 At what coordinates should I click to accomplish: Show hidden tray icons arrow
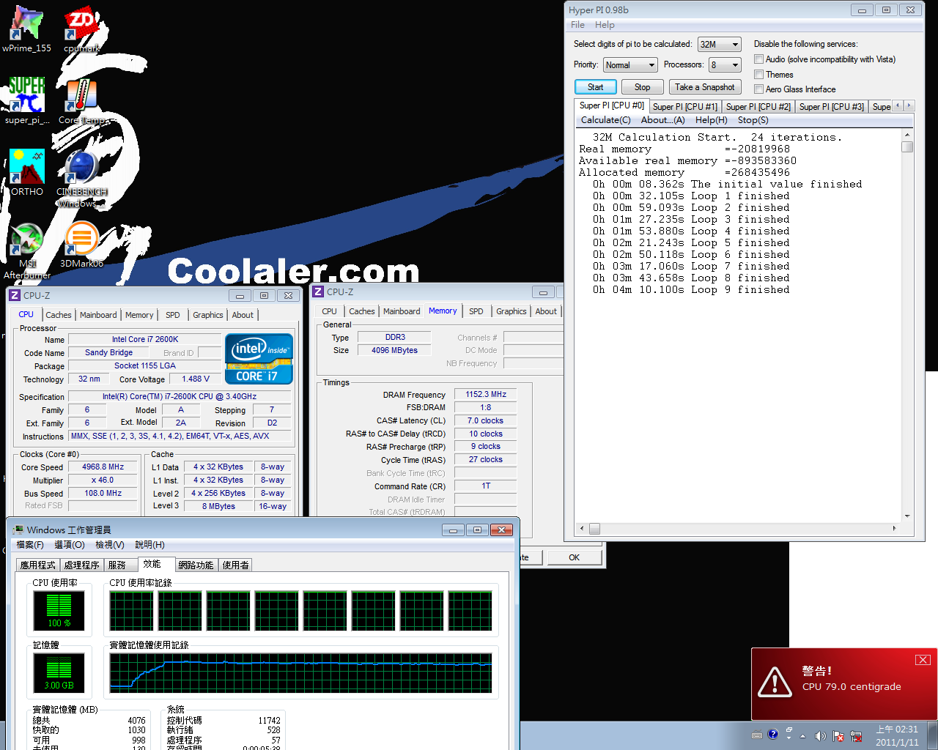point(802,736)
